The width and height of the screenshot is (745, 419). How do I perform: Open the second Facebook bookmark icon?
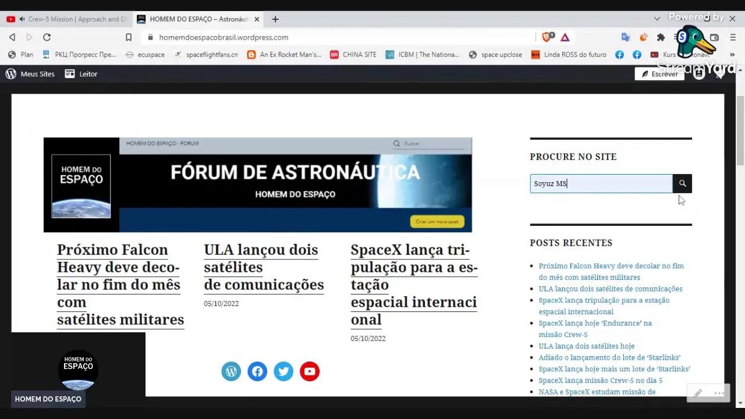[x=637, y=55]
